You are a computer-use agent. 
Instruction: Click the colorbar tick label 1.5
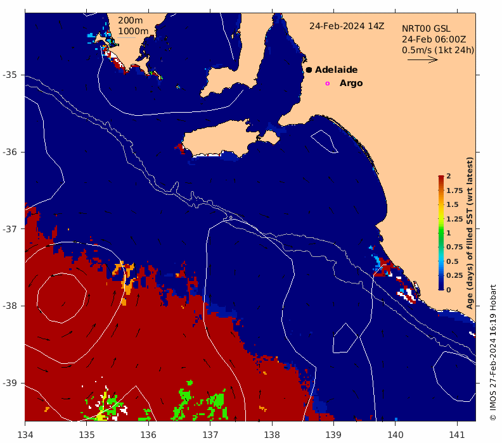coord(453,204)
